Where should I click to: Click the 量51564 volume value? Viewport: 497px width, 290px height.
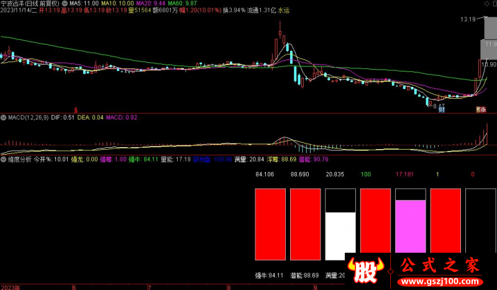pos(140,11)
